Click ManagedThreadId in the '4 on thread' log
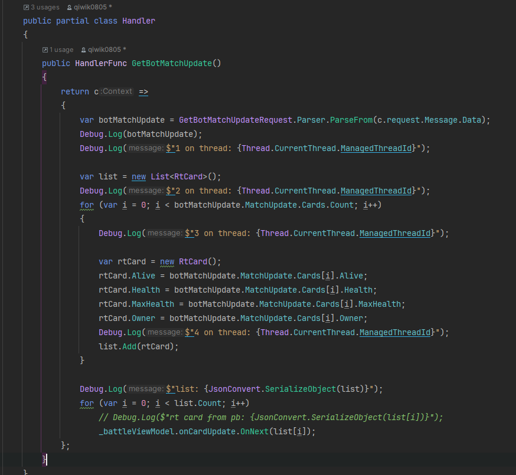Viewport: 516px width, 475px height. tap(394, 332)
